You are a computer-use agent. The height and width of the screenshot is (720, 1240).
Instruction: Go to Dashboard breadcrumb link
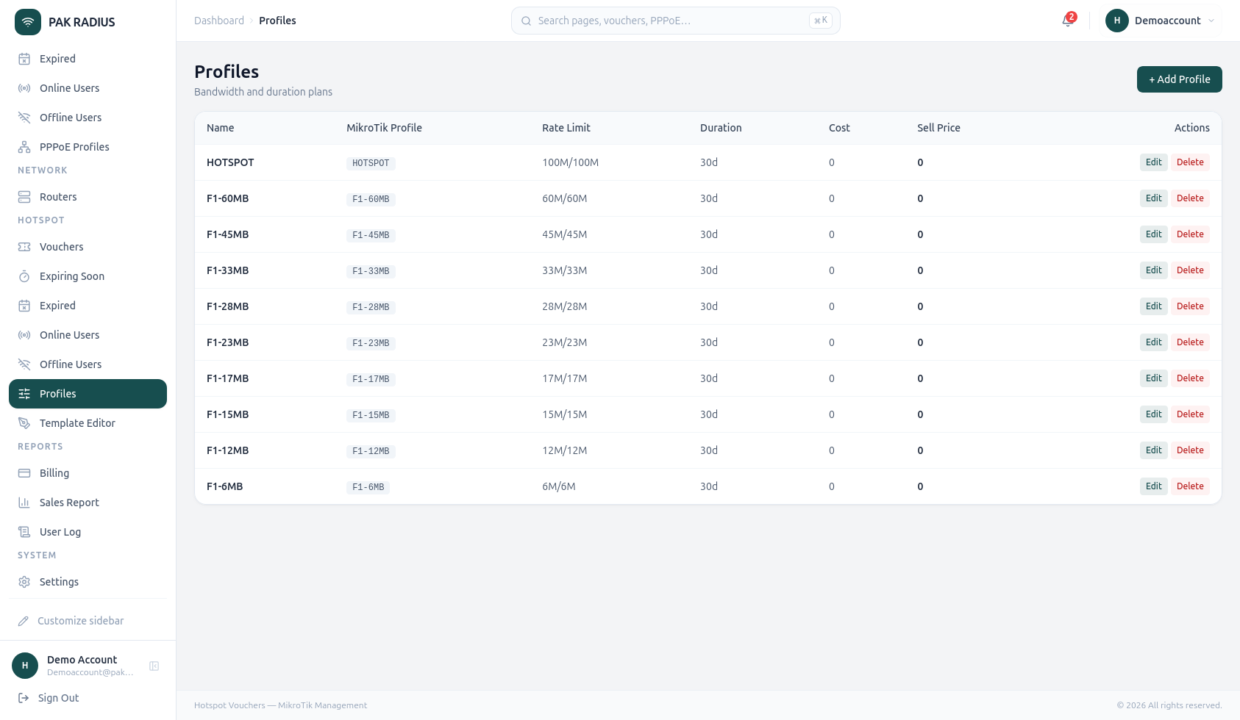(219, 21)
